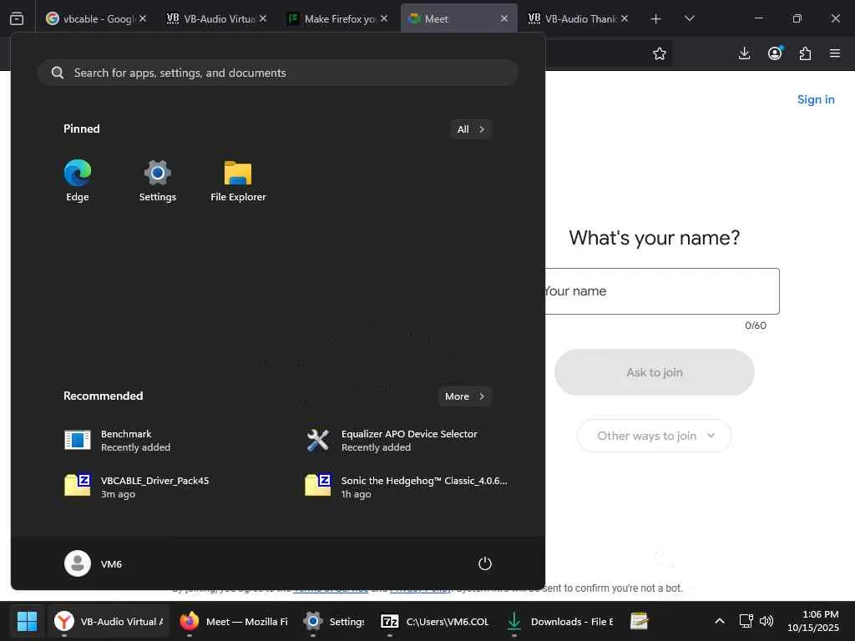The width and height of the screenshot is (855, 641).
Task: Open the Firefox extensions menu
Action: coord(805,53)
